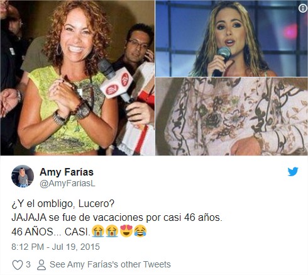The width and height of the screenshot is (308, 275).
Task: Click the like count number 3
Action: click(x=28, y=264)
